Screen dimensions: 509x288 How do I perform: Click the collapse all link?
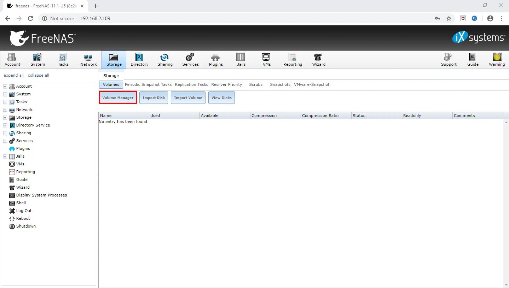click(x=39, y=75)
